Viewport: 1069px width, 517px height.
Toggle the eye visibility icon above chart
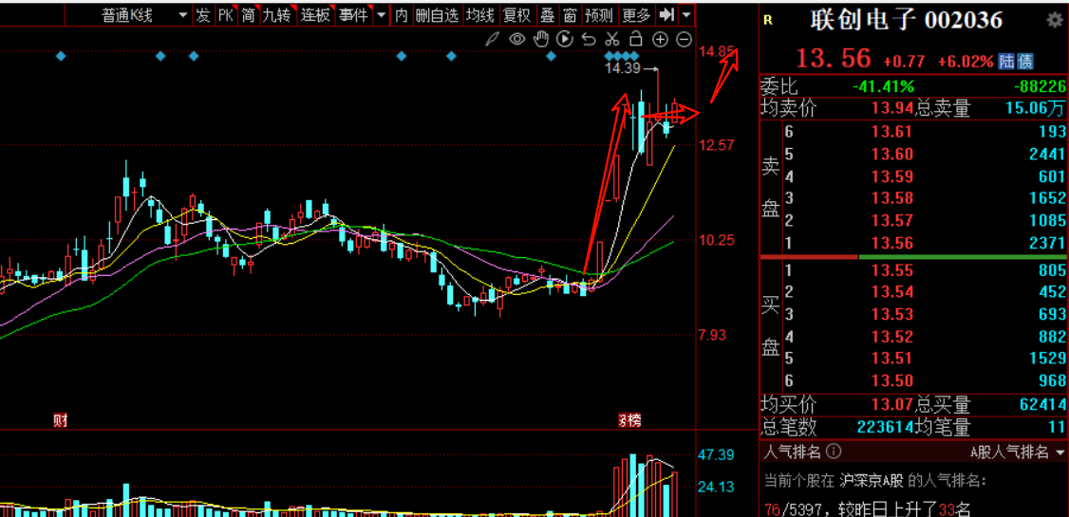pos(517,39)
